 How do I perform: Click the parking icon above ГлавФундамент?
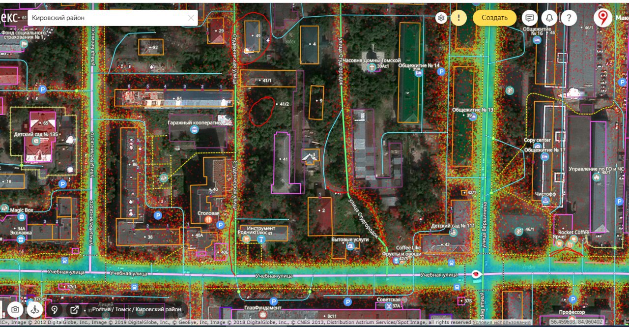tap(274, 301)
